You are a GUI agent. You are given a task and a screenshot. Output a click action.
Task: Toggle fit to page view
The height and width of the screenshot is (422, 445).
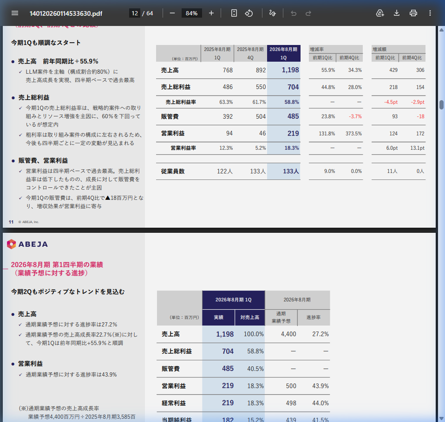pos(234,13)
